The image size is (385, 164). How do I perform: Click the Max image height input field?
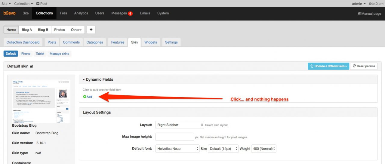pos(175,137)
